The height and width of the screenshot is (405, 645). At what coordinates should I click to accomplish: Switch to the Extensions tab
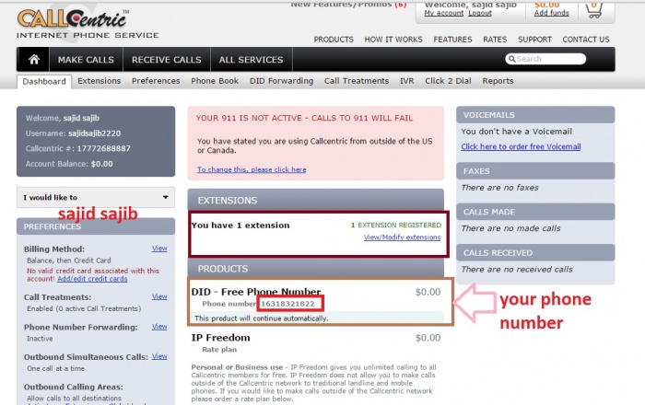pos(100,81)
